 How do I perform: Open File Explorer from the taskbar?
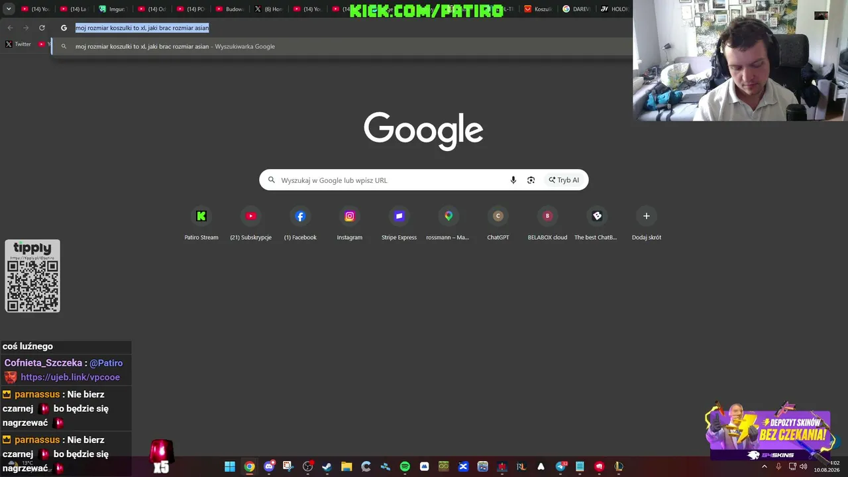(346, 466)
